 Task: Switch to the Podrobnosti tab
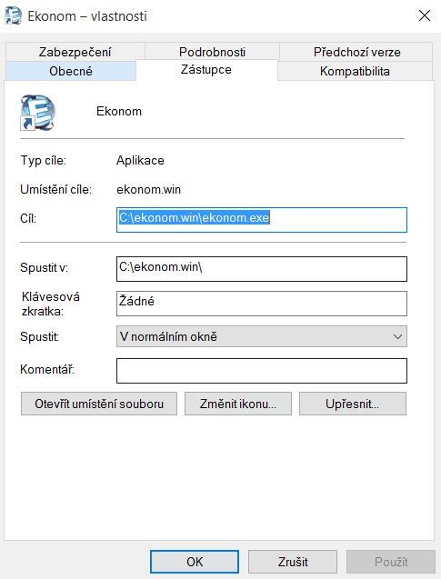[x=212, y=52]
